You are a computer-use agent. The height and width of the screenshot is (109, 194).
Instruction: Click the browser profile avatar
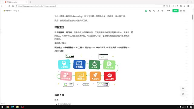tap(188, 6)
